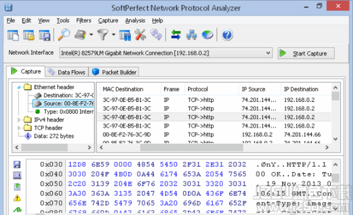
Task: Click the hex view scroll up arrow
Action: [335, 165]
